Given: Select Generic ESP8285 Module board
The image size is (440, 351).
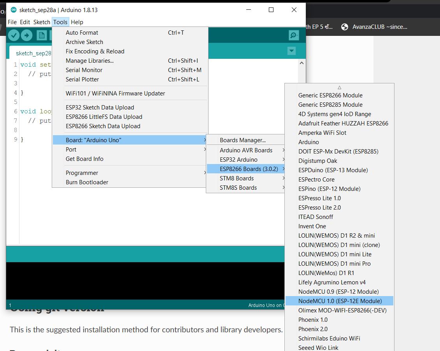Looking at the screenshot, I should [339, 104].
